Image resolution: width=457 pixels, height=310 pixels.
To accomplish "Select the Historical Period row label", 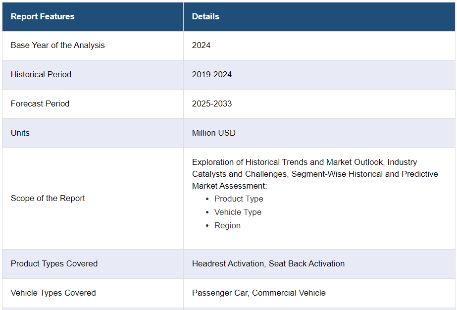I will (x=41, y=74).
